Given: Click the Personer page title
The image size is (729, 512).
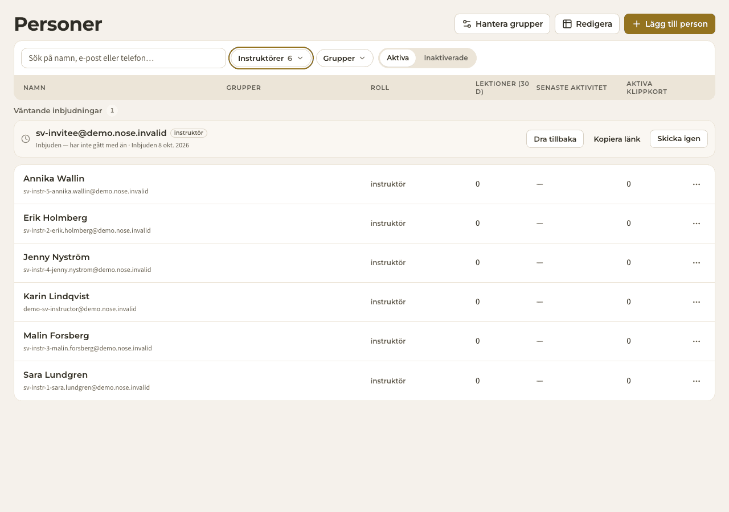Looking at the screenshot, I should (x=58, y=24).
